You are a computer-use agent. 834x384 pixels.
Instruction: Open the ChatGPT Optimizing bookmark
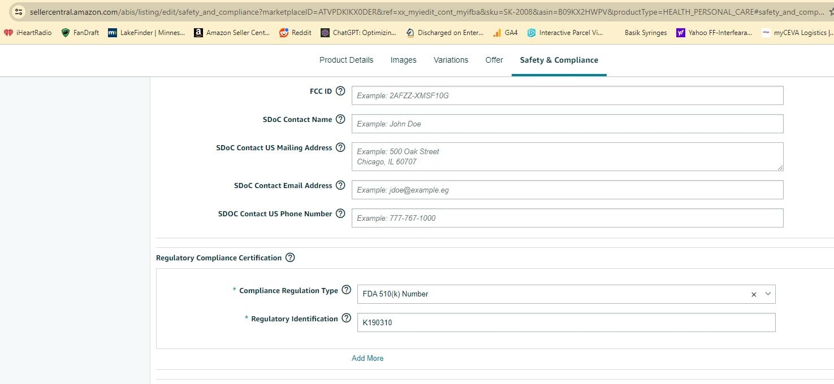[359, 33]
